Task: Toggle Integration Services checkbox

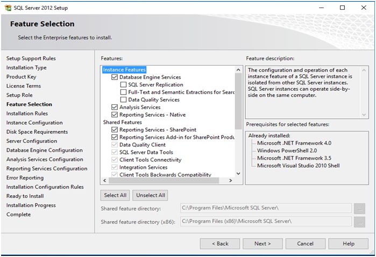Action: tap(115, 167)
